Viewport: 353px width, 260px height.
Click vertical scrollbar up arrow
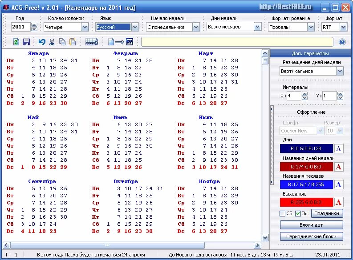click(265, 53)
